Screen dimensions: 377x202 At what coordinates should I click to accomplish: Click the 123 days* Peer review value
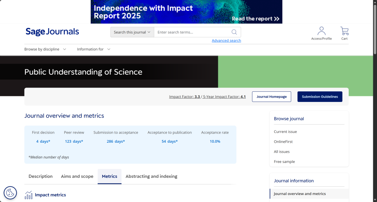pyautogui.click(x=74, y=142)
